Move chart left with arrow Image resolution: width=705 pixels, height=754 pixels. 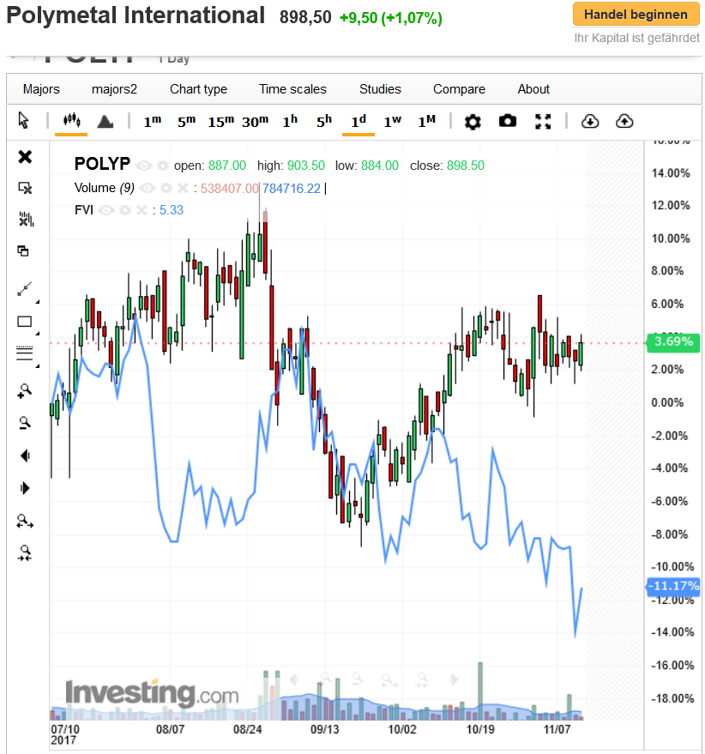tap(26, 455)
